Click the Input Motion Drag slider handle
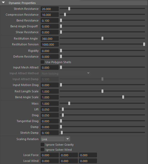This screenshot has height=164, width=148. pos(61,85)
